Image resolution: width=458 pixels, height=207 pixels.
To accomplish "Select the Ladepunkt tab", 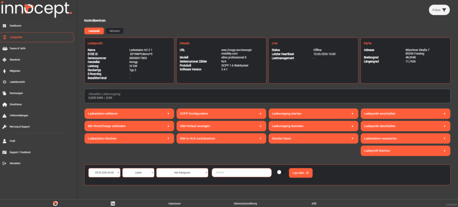I will pos(94,31).
